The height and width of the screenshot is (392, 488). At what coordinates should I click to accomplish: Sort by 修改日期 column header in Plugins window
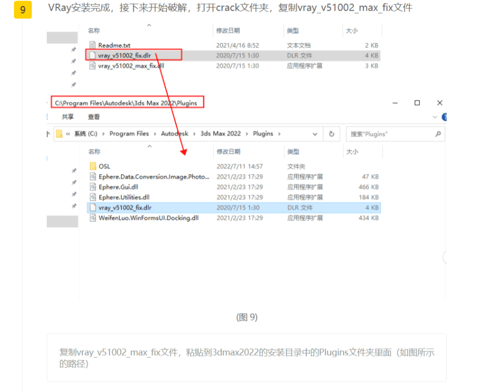coord(228,151)
